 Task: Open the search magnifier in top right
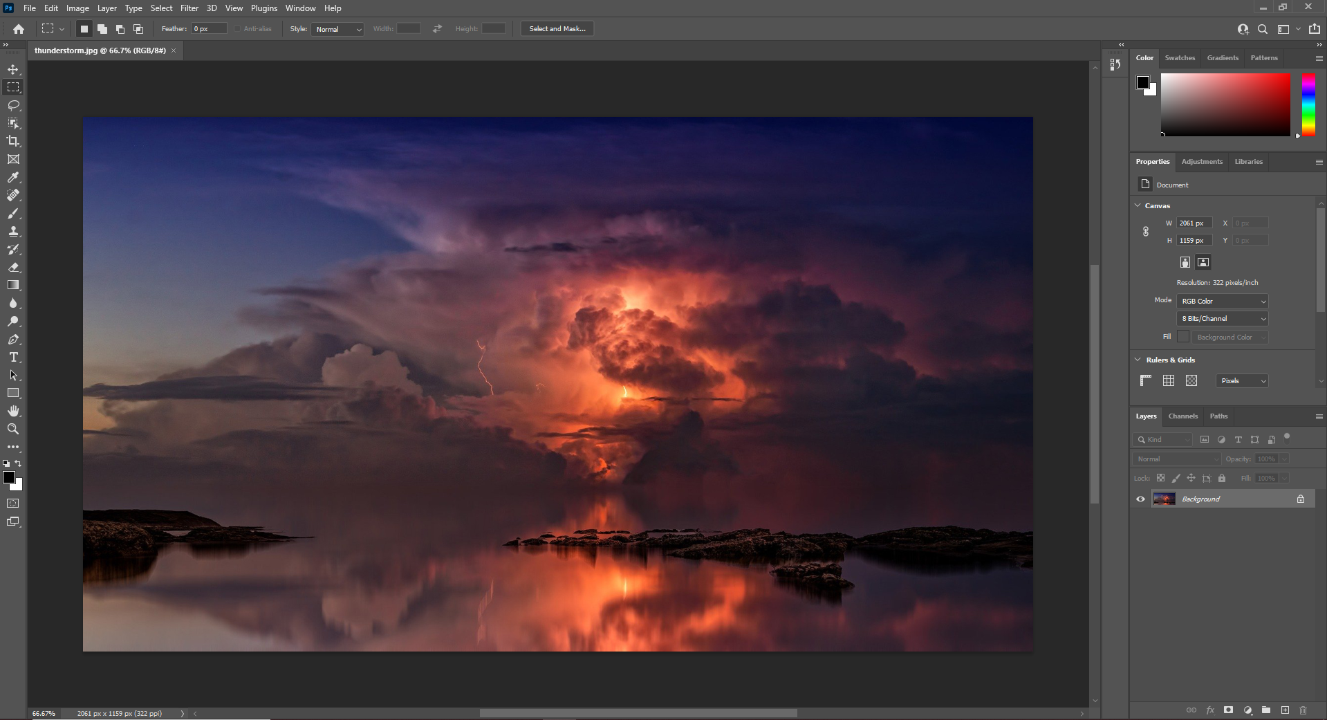click(1263, 29)
